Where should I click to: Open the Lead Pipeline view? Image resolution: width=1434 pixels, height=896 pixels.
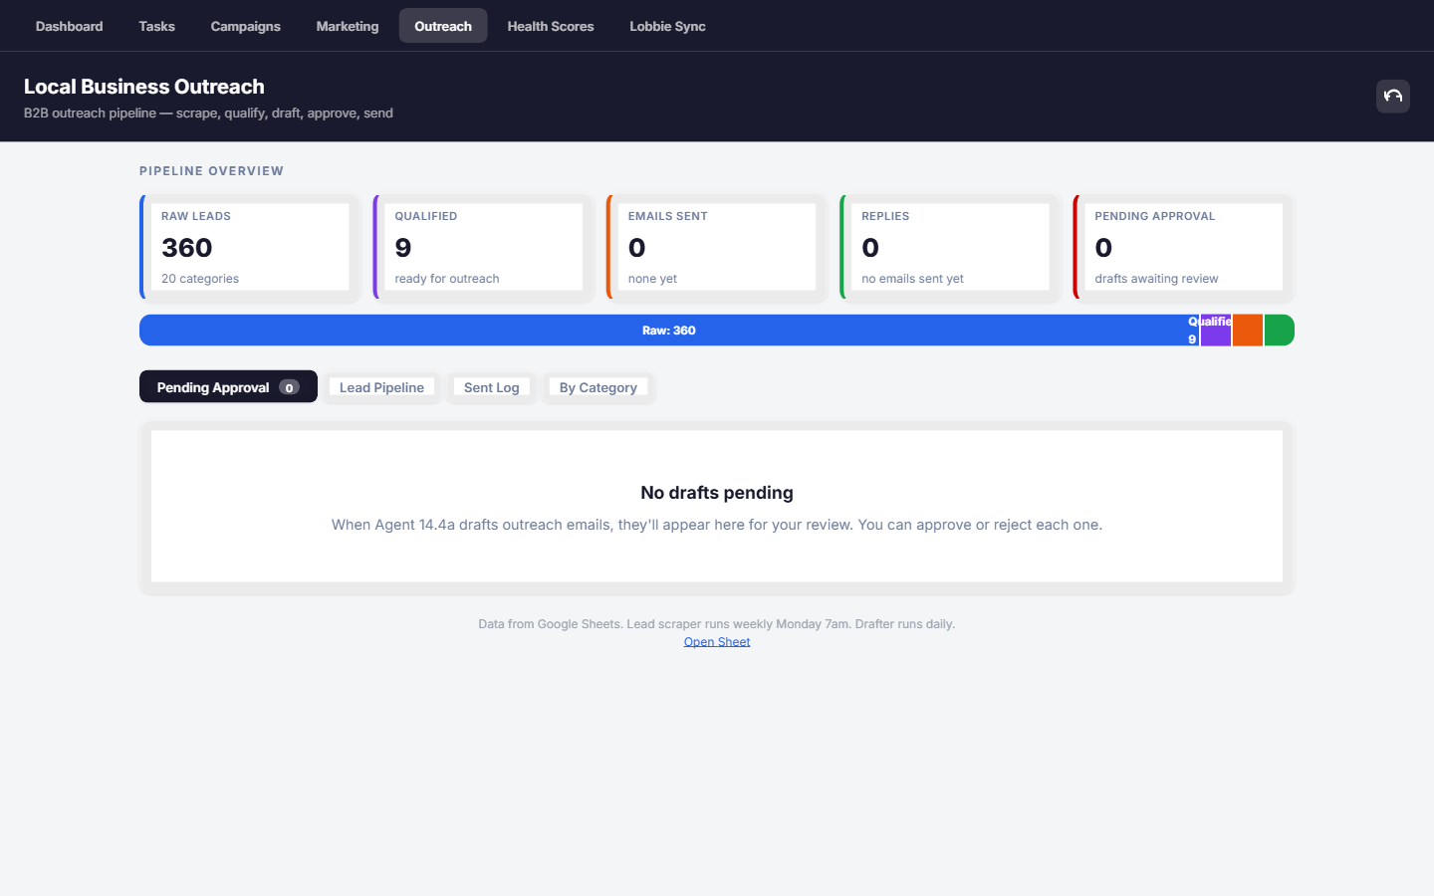pos(381,386)
